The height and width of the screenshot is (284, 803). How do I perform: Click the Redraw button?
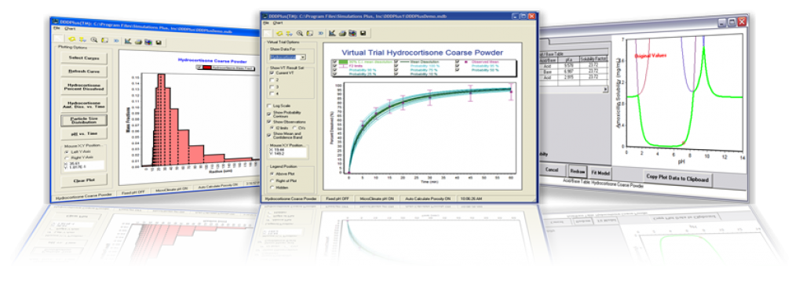(578, 172)
